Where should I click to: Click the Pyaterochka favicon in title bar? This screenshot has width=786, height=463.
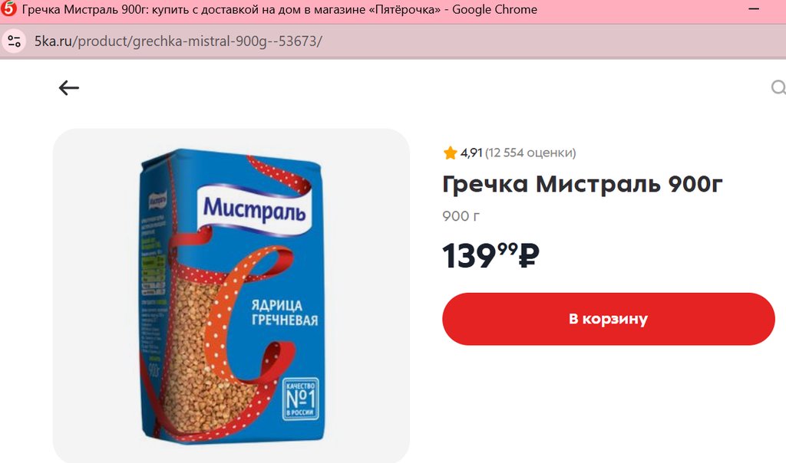[x=8, y=9]
